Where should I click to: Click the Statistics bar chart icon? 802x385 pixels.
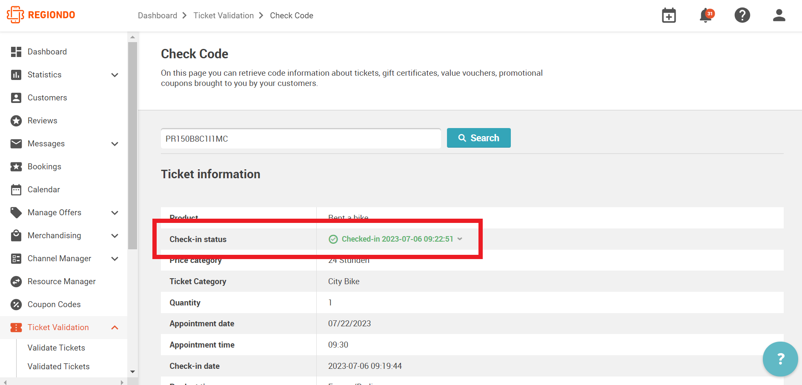pyautogui.click(x=16, y=75)
